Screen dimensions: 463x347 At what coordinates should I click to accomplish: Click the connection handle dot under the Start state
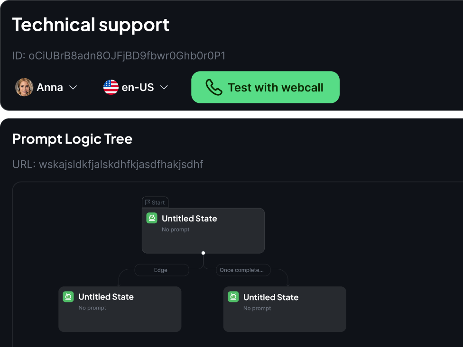(203, 253)
